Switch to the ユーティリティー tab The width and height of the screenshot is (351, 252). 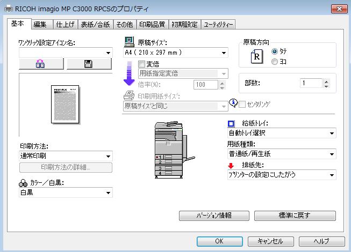(x=218, y=24)
